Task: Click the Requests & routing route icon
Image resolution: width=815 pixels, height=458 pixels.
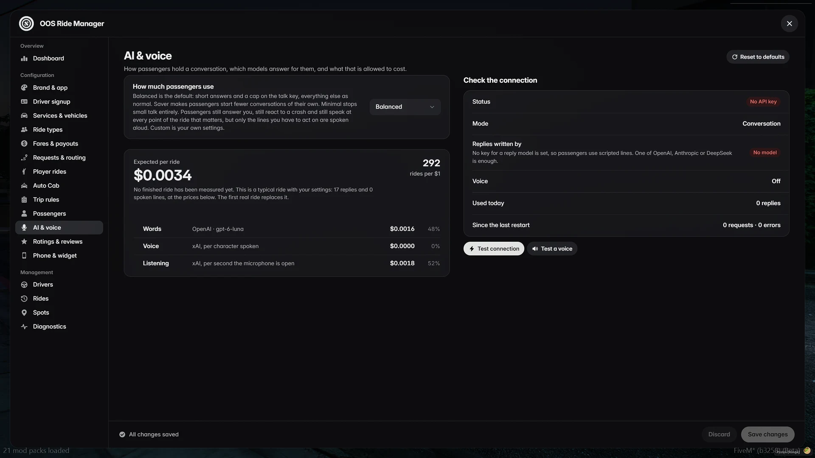Action: pos(24,158)
